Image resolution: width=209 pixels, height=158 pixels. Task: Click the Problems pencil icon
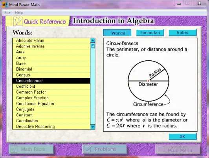pos(88,149)
